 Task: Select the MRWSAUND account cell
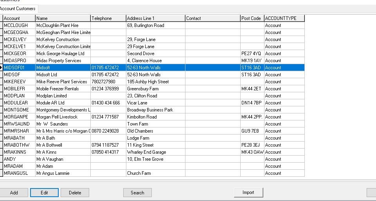19,124
